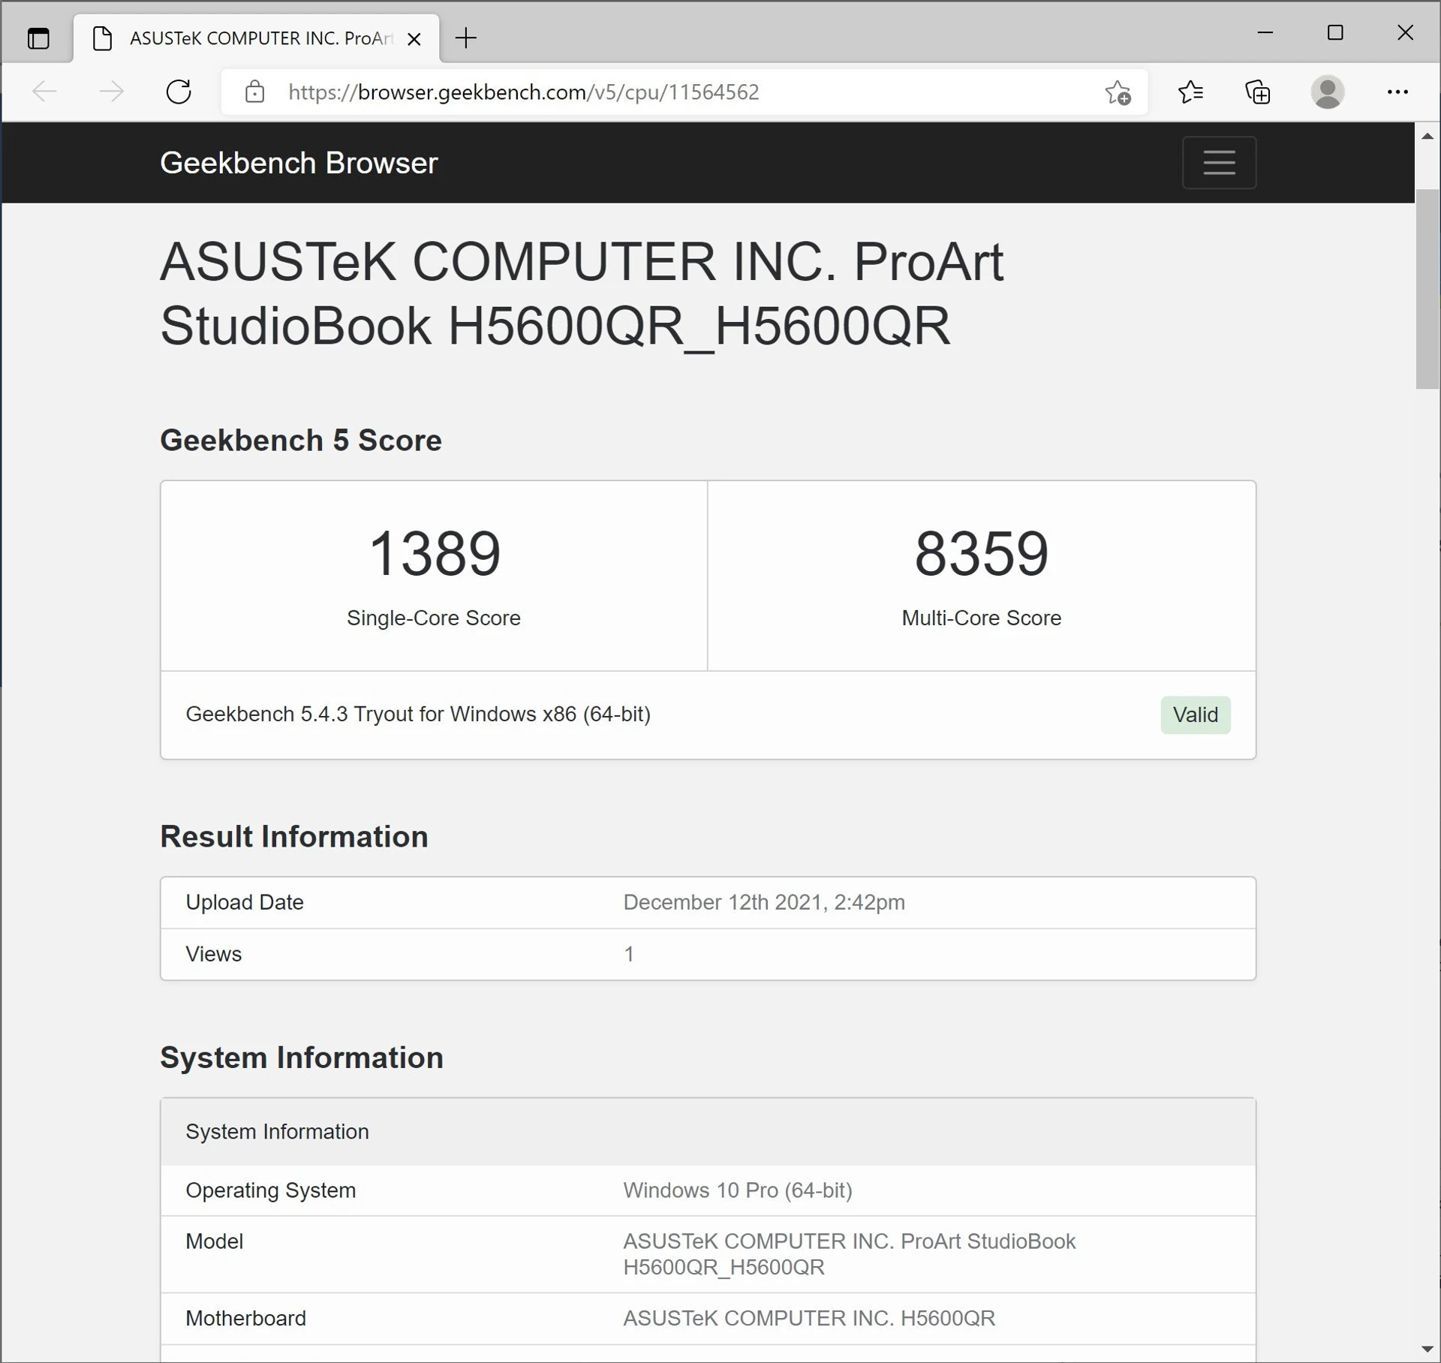Maximize the browser window
This screenshot has height=1363, width=1441.
1335,32
